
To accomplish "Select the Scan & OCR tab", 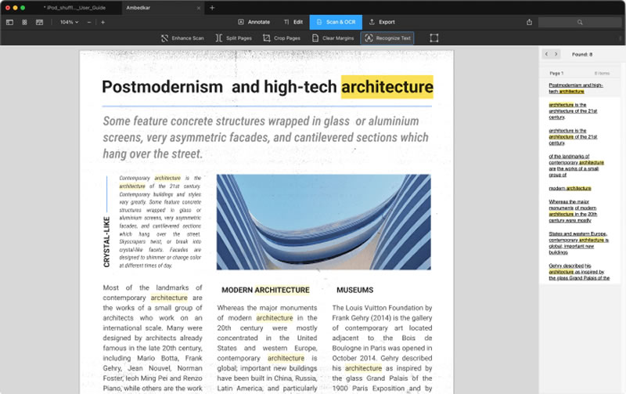I will tap(336, 22).
